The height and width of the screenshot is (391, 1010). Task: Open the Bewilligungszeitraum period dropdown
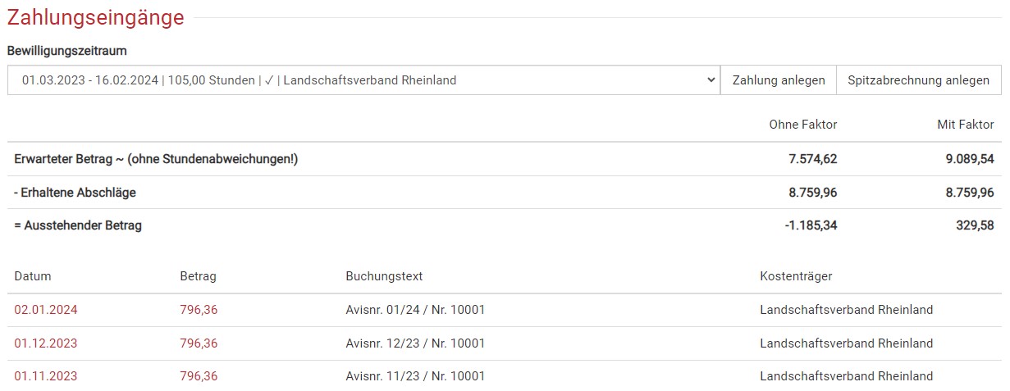pos(363,80)
